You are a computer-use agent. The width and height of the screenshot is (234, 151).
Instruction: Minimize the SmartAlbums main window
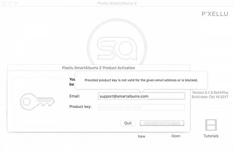tap(10, 3)
